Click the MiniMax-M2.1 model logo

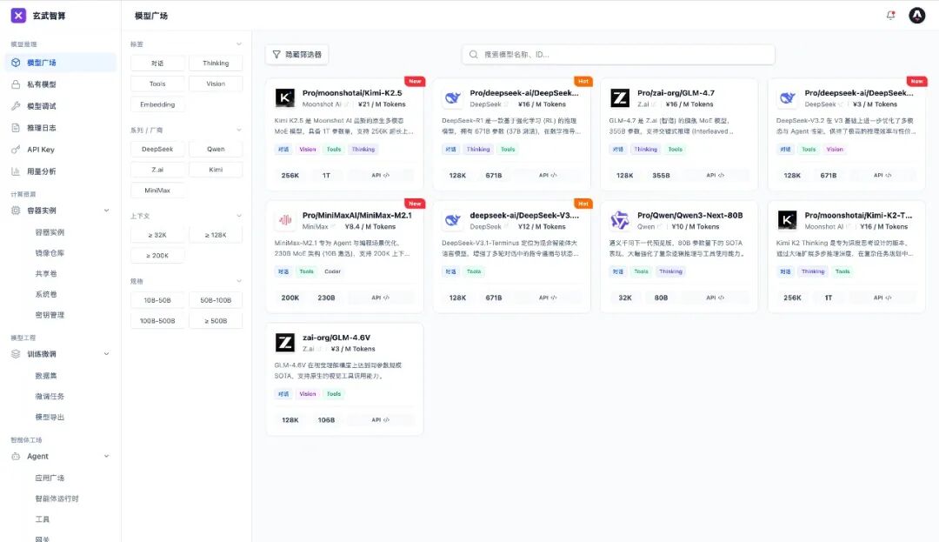tap(285, 220)
